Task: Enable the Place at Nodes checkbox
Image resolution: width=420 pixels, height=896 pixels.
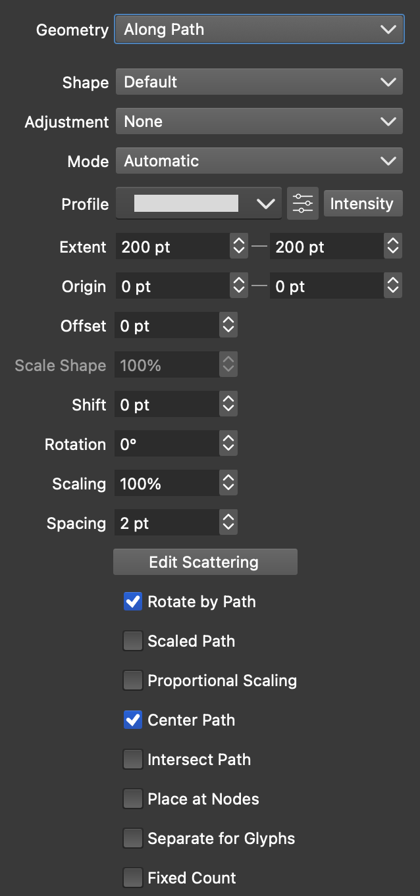Action: click(133, 799)
